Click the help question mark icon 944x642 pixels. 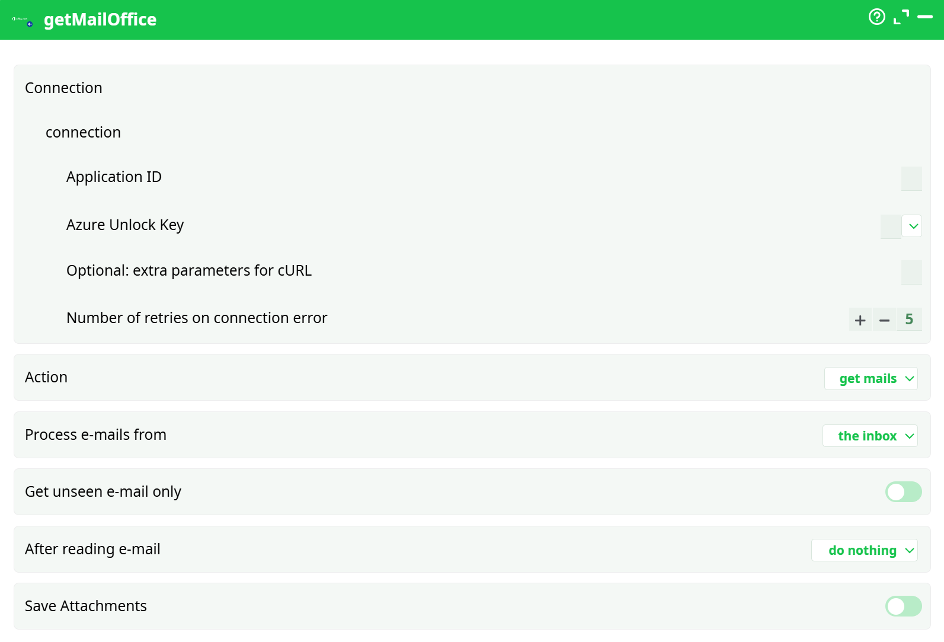click(x=876, y=17)
